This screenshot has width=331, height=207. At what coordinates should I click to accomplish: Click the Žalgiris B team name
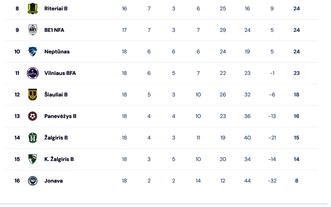coord(56,138)
